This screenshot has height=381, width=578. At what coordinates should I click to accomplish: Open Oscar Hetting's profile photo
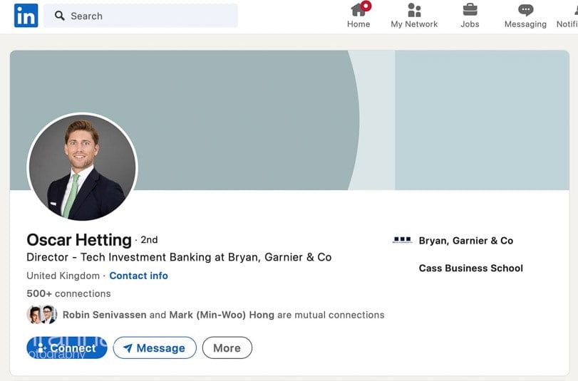[x=82, y=168]
